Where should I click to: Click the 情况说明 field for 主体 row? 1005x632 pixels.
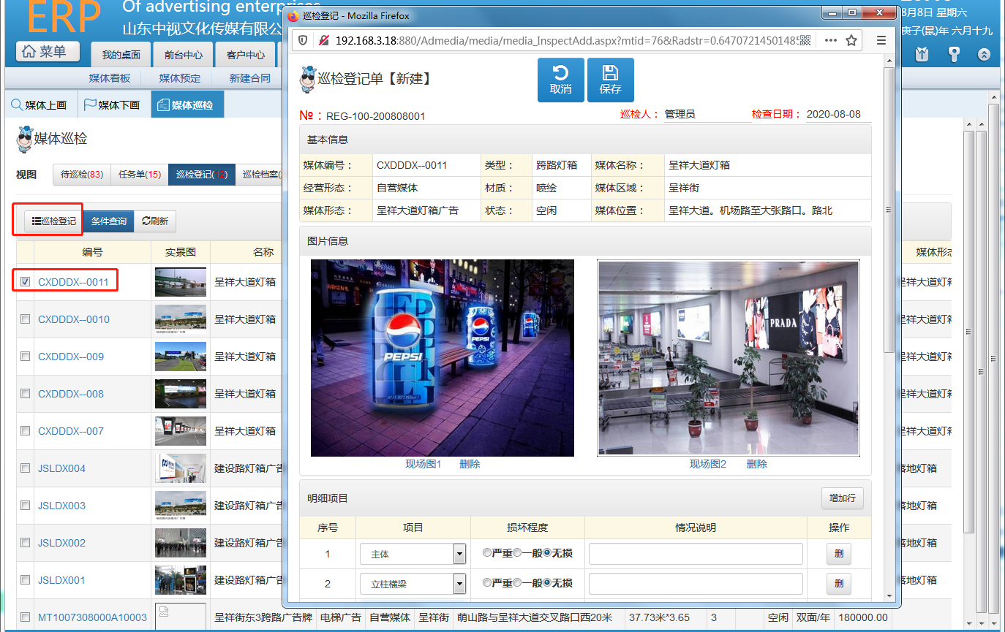(x=696, y=554)
